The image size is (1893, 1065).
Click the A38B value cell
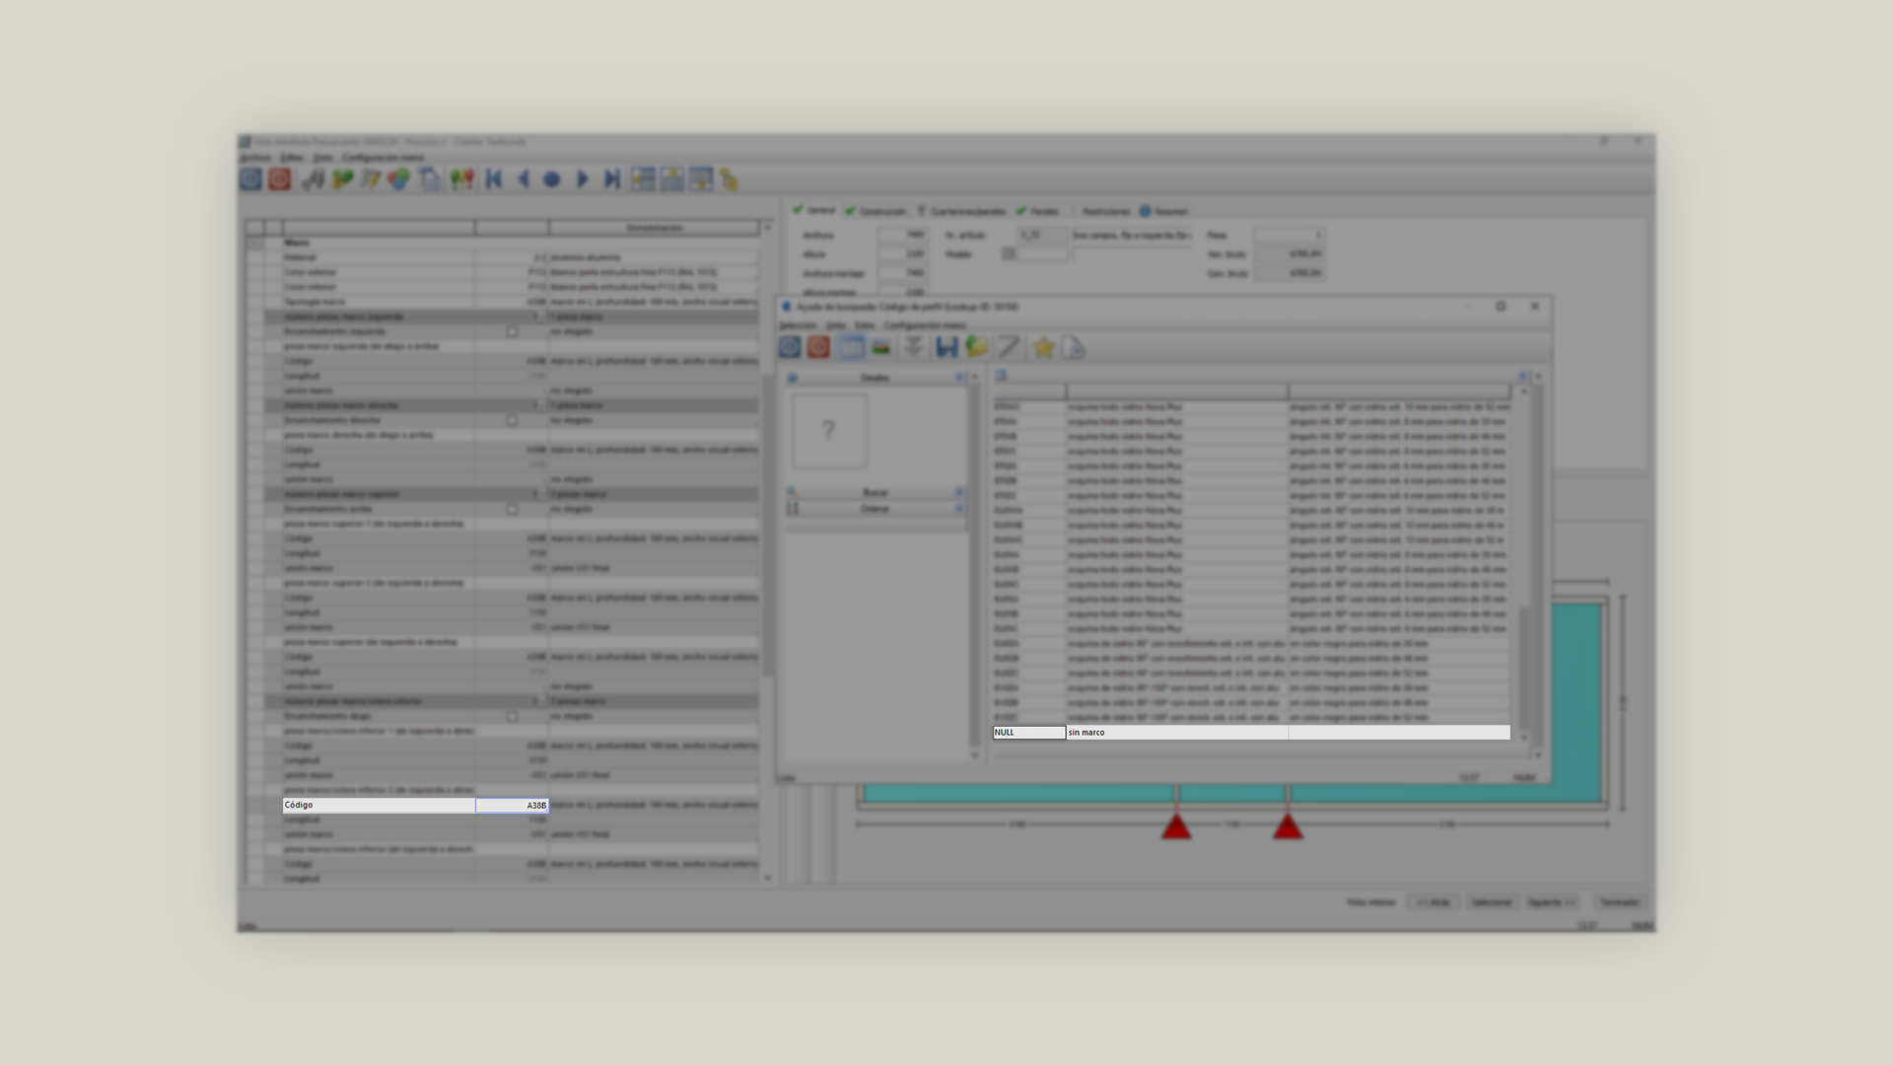coord(512,806)
